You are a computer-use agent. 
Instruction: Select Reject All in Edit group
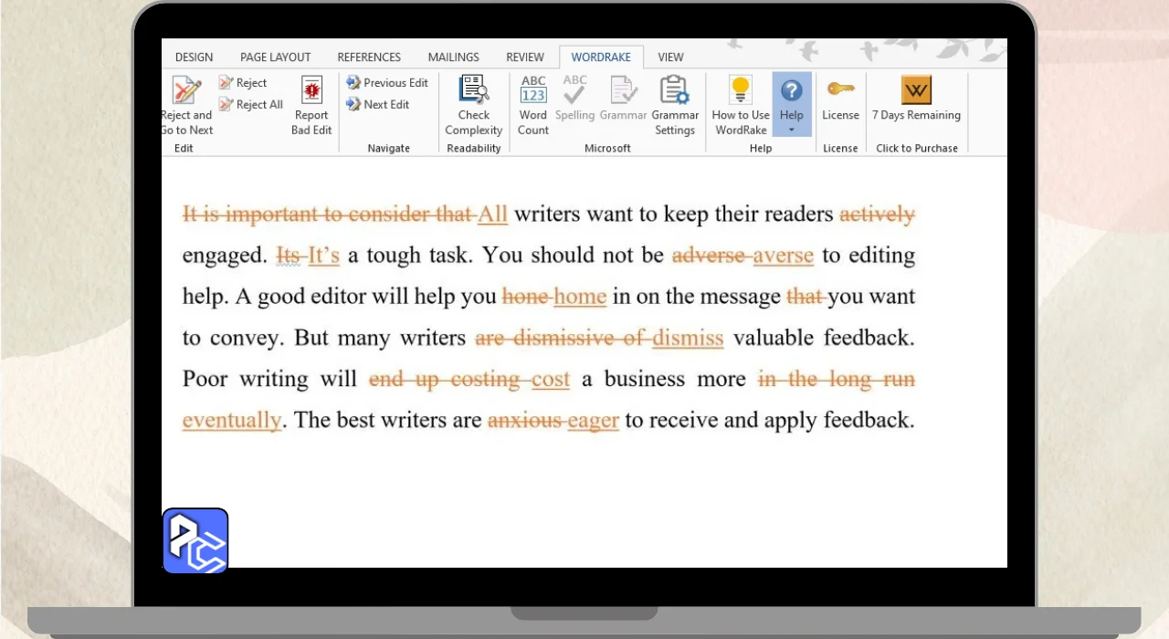(x=250, y=105)
